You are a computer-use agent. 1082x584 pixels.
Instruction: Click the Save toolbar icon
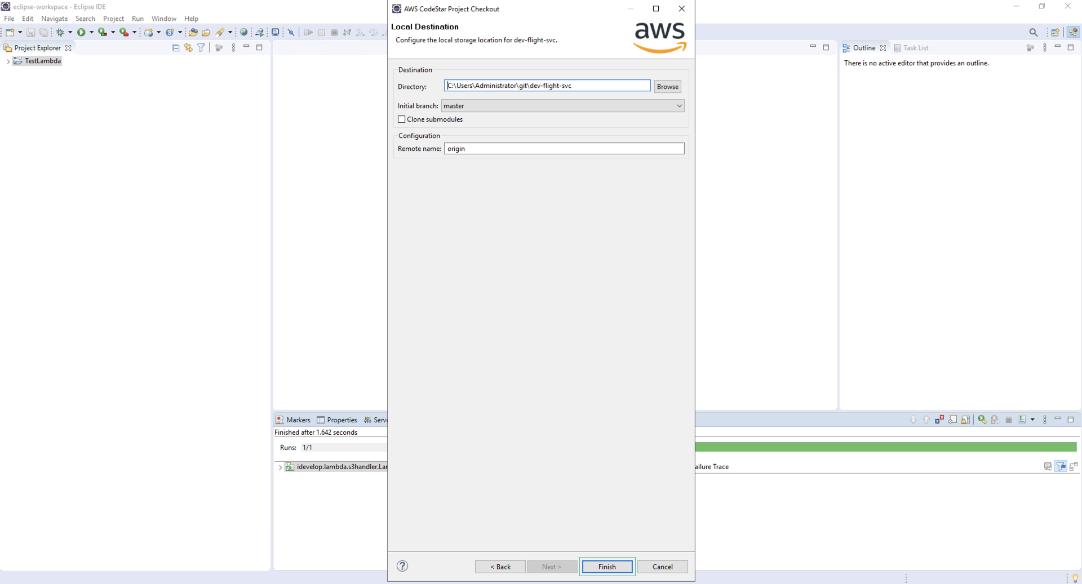tap(31, 33)
